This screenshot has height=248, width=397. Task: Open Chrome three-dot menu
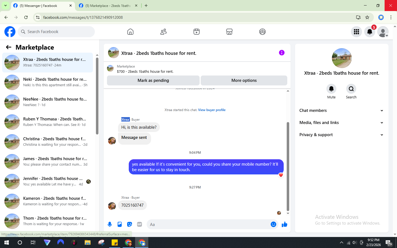point(391,17)
